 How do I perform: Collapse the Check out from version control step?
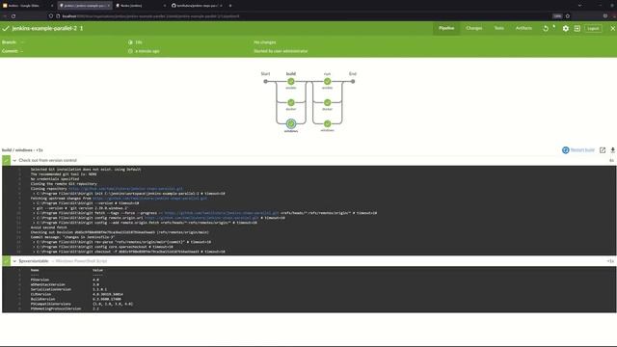point(14,161)
